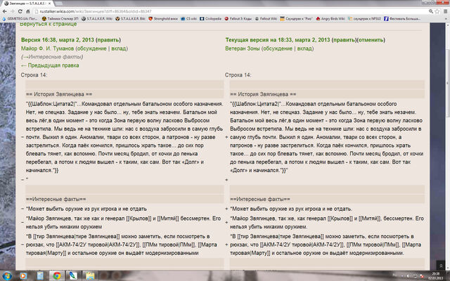This screenshot has height=281, width=450.
Task: Select the Звягинцев — S.T.A.L.K.E.R. tab
Action: click(27, 4)
